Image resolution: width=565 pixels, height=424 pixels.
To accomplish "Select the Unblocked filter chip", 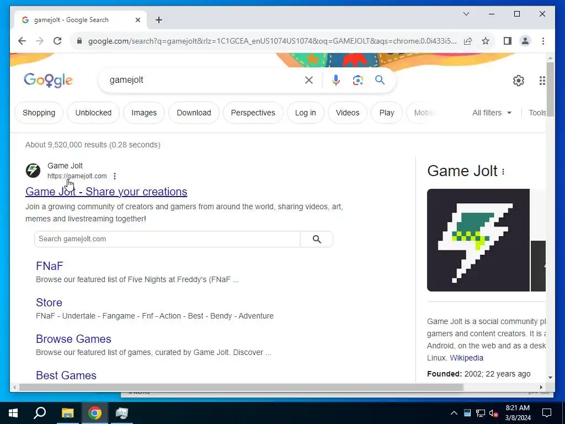I will (93, 113).
